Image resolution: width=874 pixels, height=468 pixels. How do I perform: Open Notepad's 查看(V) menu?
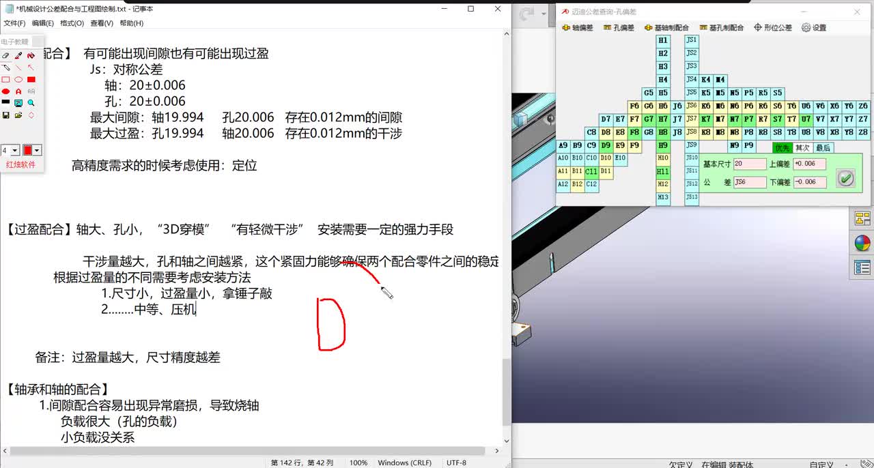pyautogui.click(x=102, y=23)
